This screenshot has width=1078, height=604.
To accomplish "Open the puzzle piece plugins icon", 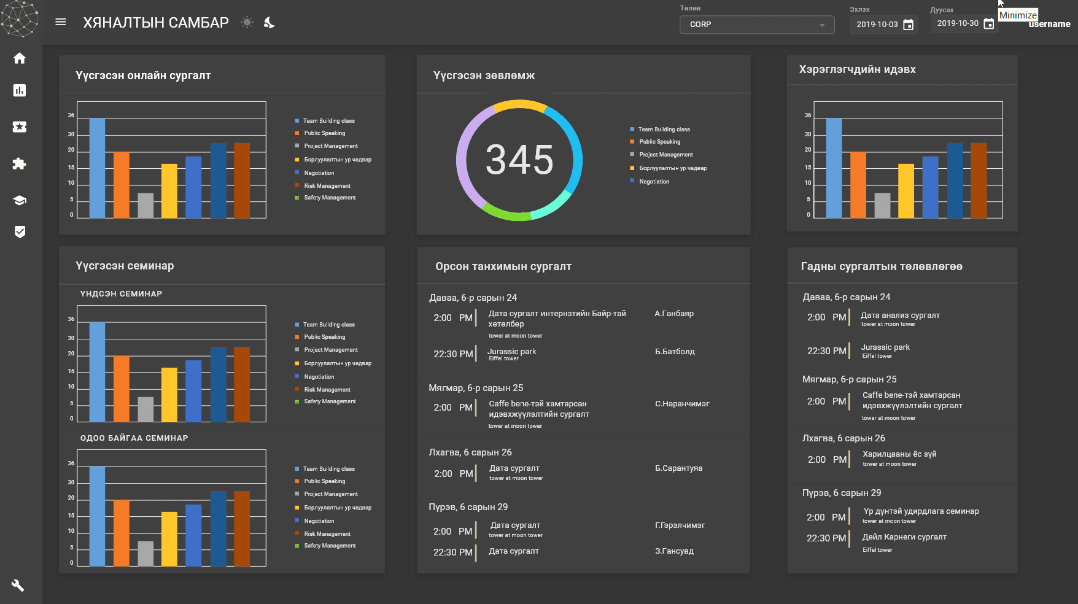I will pos(20,163).
